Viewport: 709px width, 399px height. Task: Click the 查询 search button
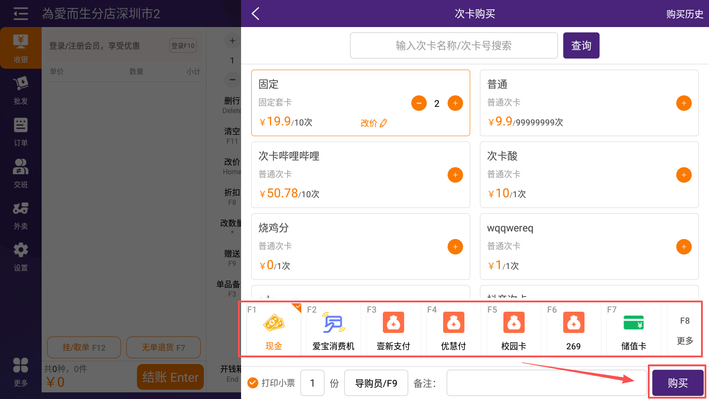581,46
